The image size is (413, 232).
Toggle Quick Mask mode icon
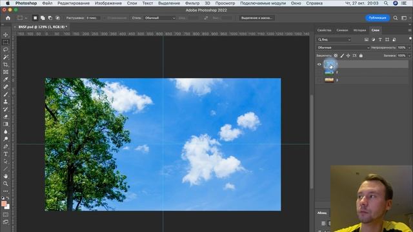6,215
